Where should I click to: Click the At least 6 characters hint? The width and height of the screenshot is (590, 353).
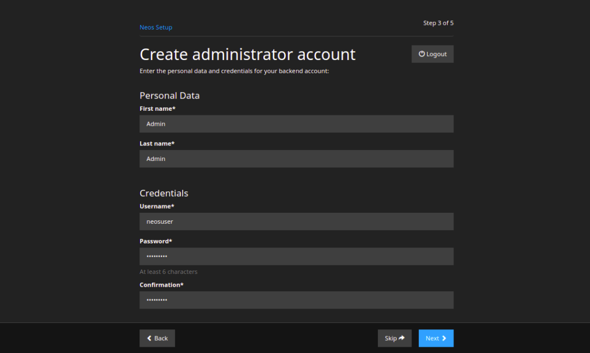[168, 271]
